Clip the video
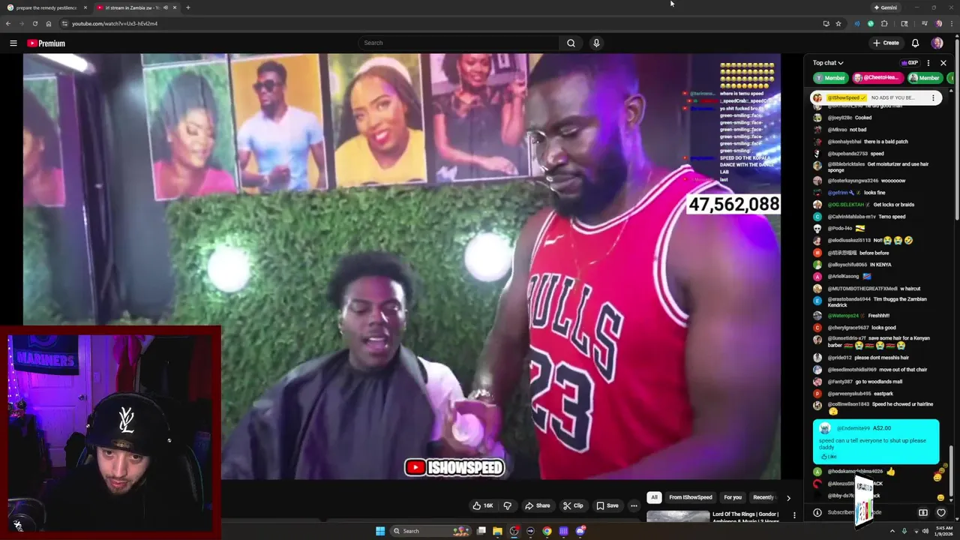This screenshot has height=540, width=960. pos(573,505)
